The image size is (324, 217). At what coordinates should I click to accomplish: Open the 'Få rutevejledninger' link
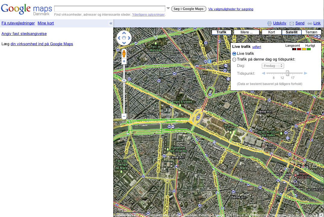pos(18,23)
